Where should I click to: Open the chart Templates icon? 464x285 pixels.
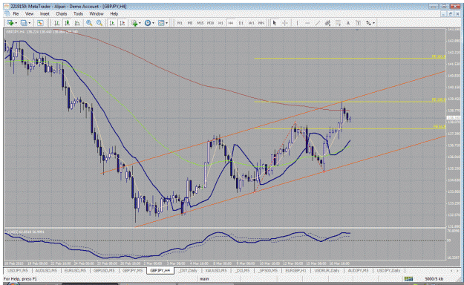point(161,23)
